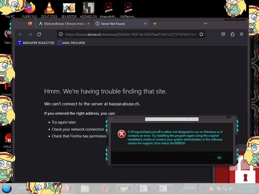Open the Extensions puzzle icon
Image resolution: width=259 pixels, height=194 pixels.
(232, 34)
